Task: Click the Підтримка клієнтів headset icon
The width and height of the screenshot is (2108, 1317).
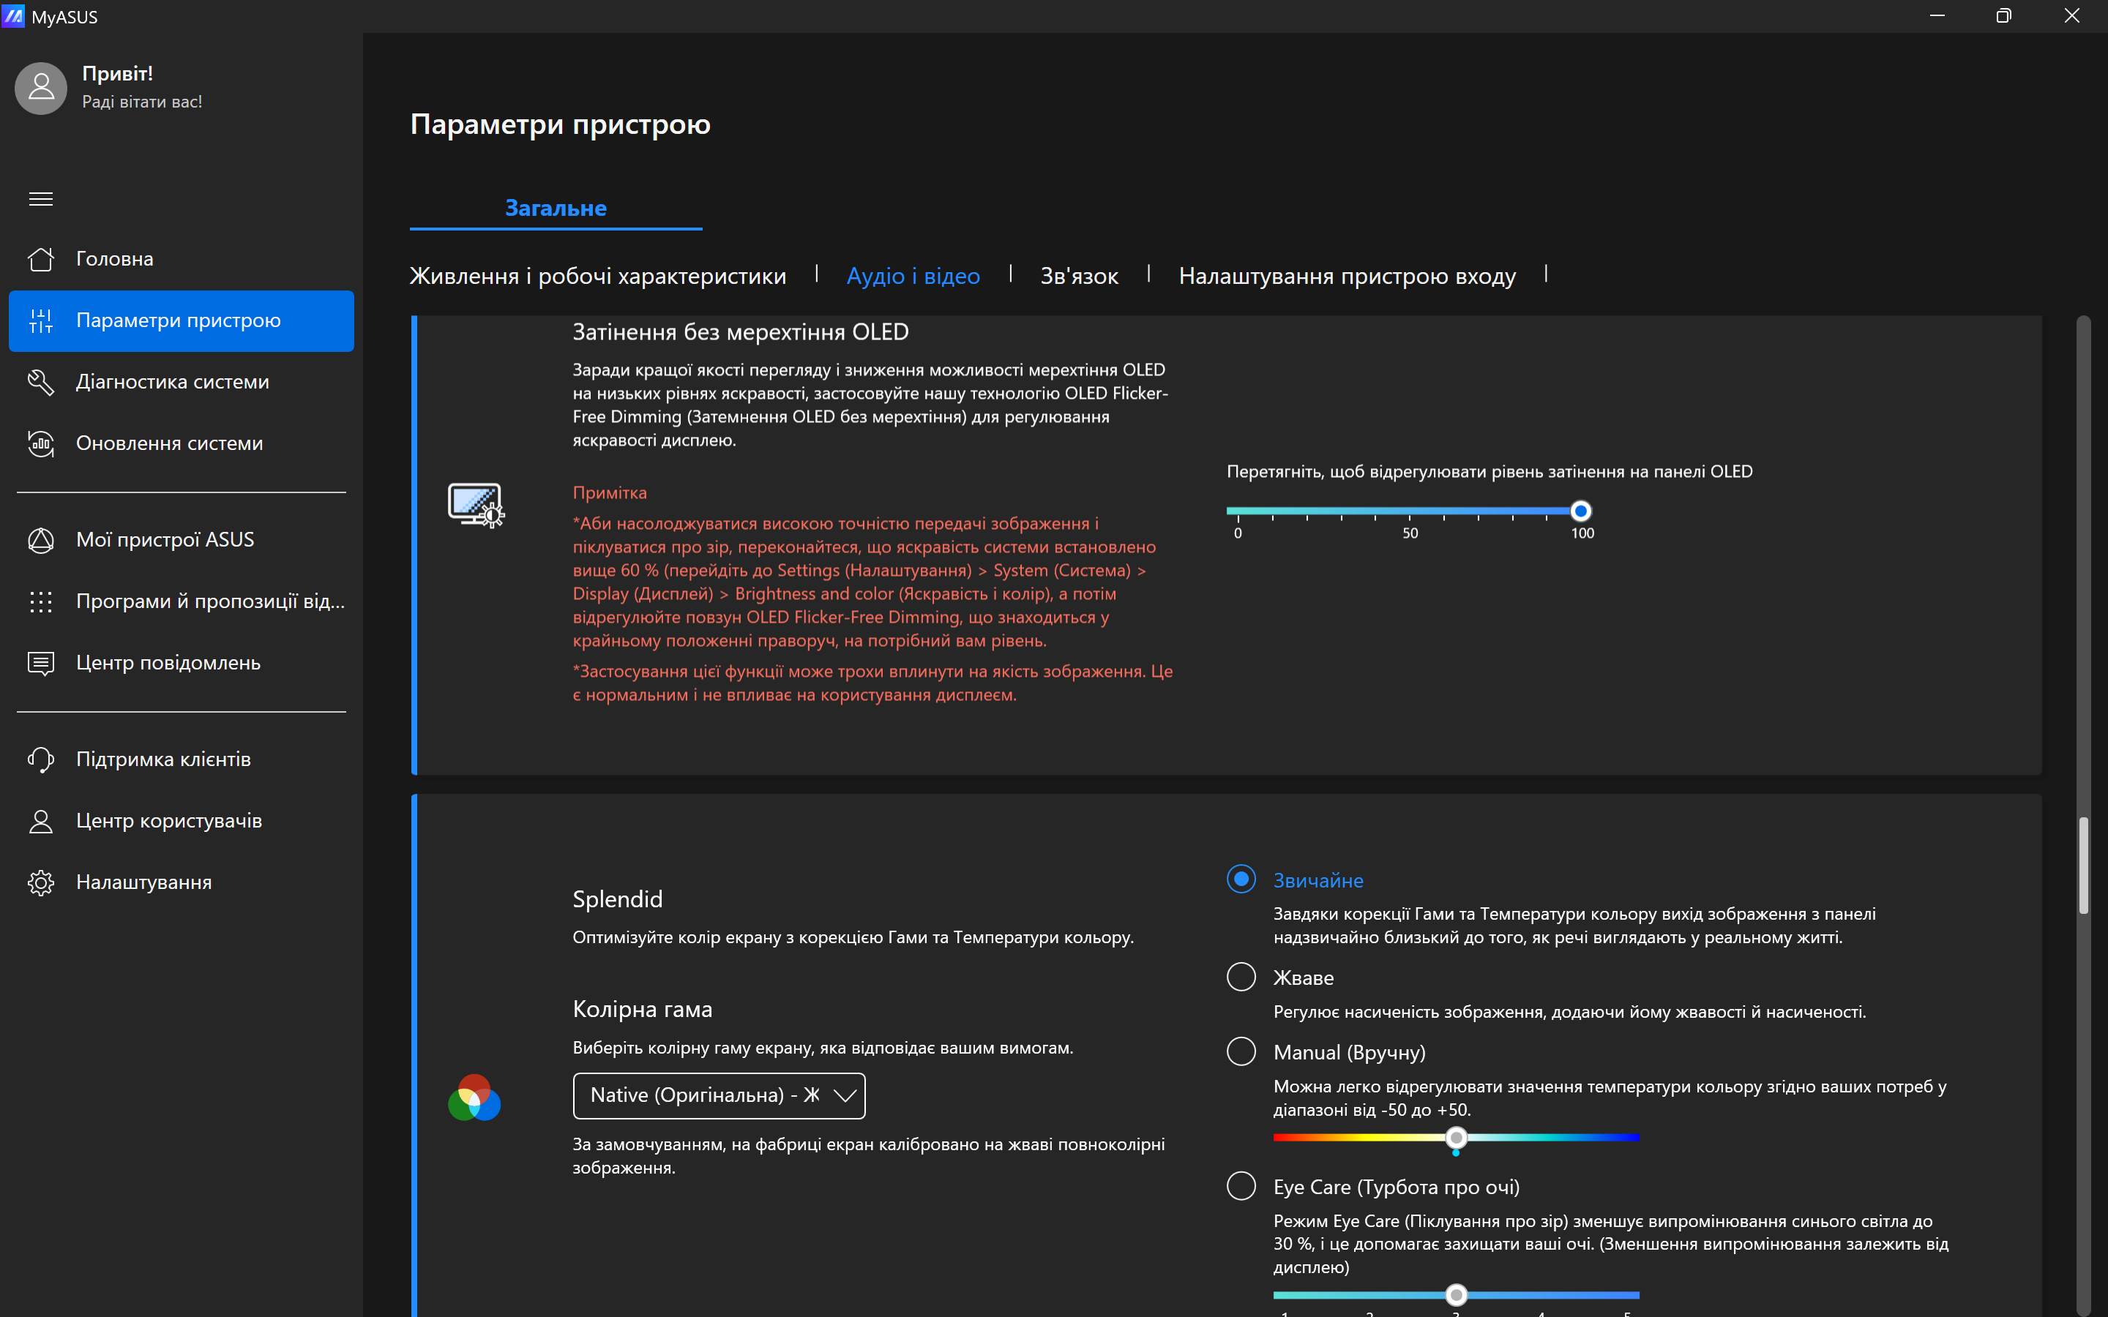Action: click(41, 759)
